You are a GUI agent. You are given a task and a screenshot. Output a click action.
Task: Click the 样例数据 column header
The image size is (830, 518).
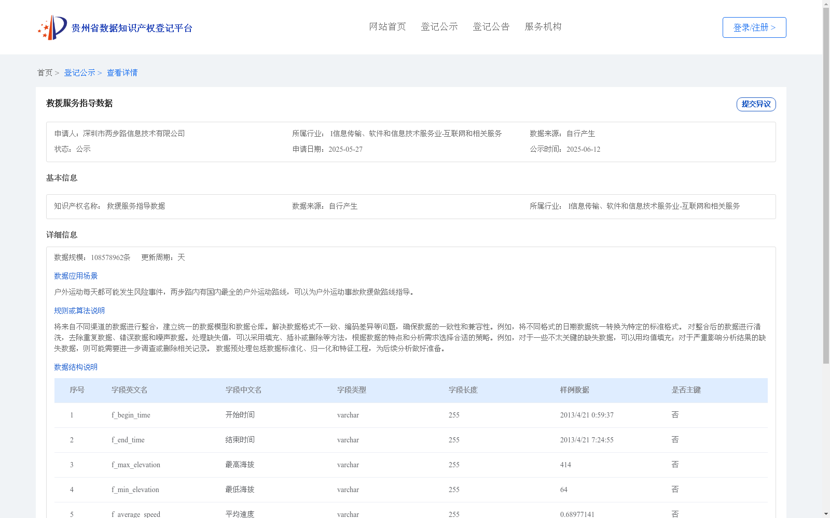[x=574, y=390]
